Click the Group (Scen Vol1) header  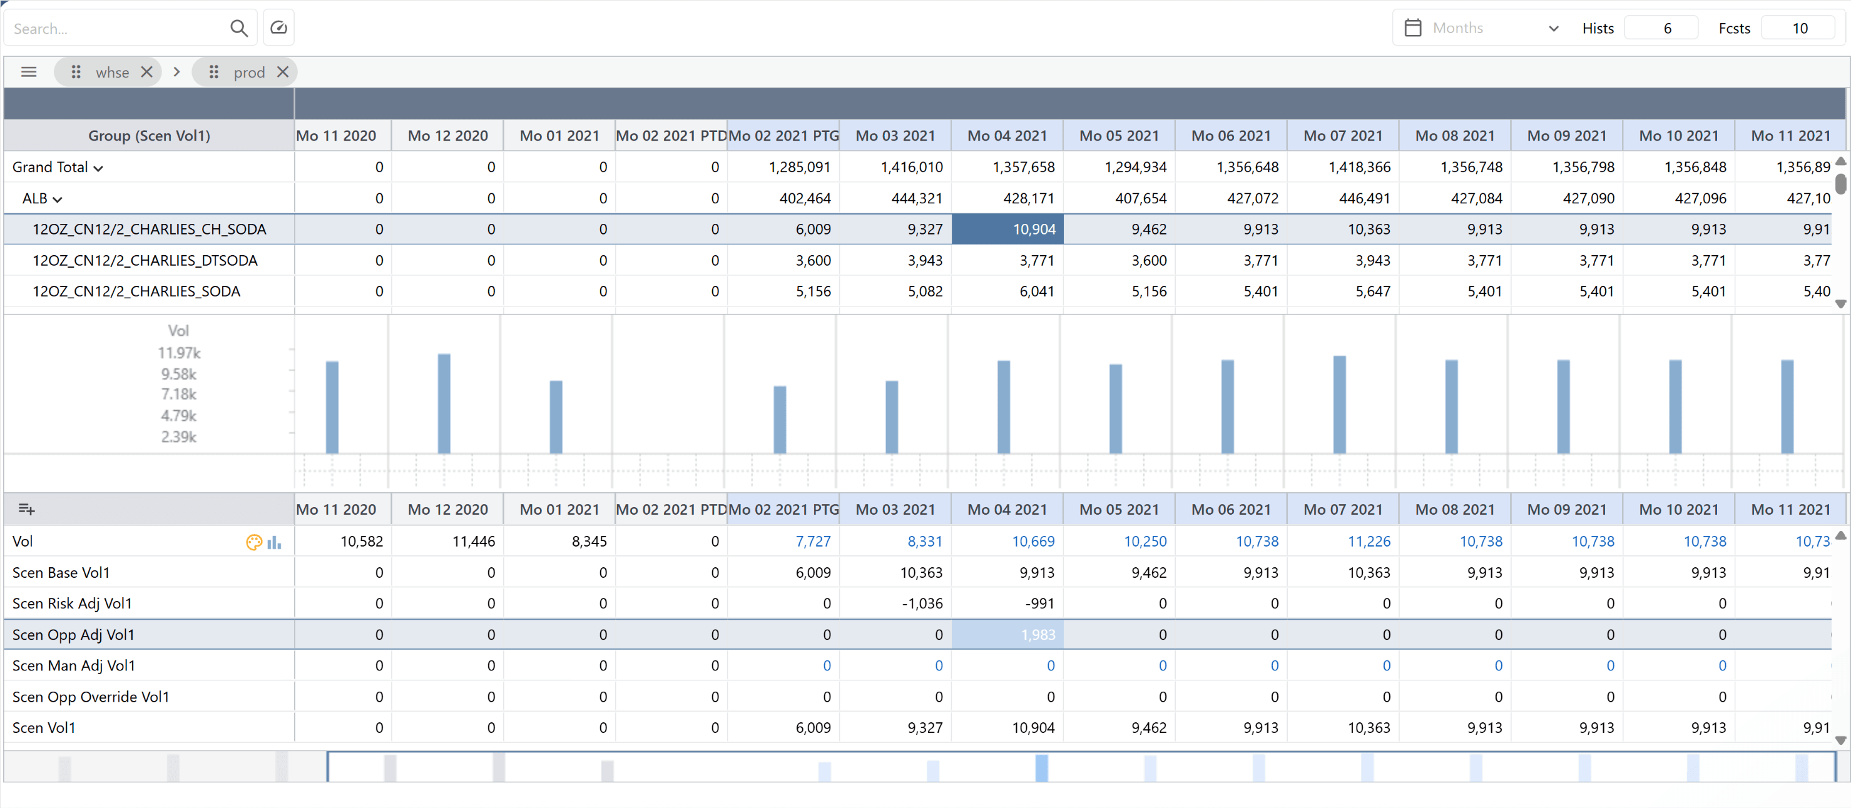click(148, 135)
